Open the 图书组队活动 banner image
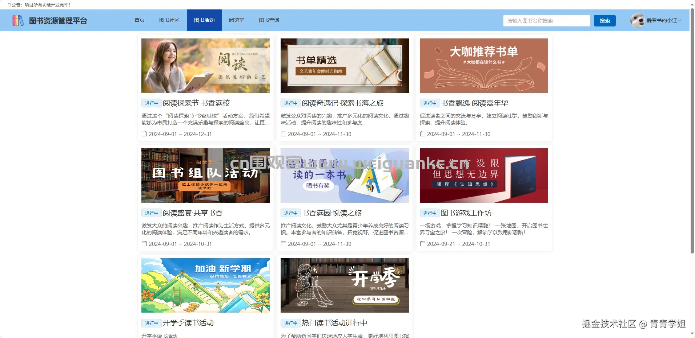Image resolution: width=695 pixels, height=338 pixels. point(205,176)
